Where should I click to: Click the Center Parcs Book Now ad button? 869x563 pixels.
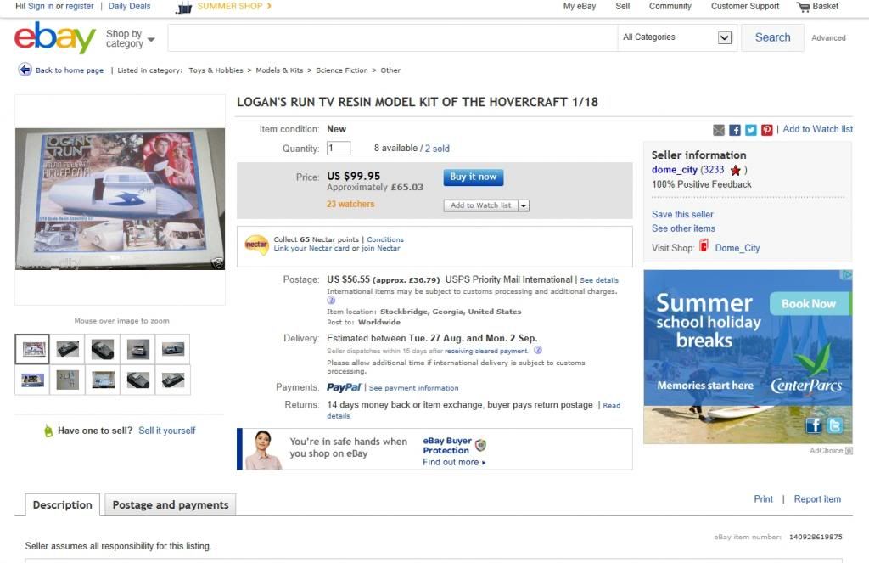click(808, 303)
